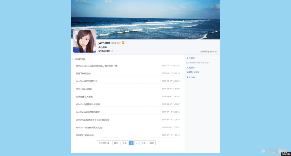Viewport: 291px width, 156px height.
Task: Click the 内容列表 section heading
Action: click(80, 59)
